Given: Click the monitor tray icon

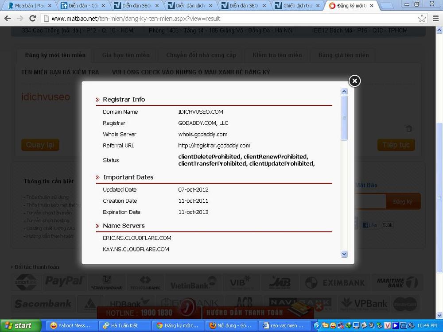Looking at the screenshot, I should [x=356, y=325].
